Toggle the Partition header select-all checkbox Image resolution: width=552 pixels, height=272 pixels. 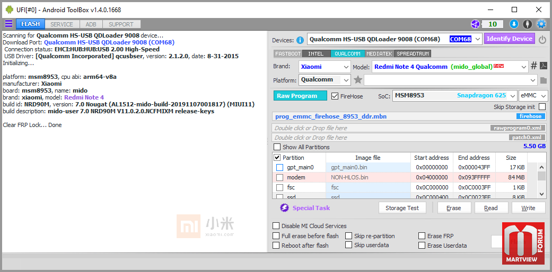[x=277, y=158]
